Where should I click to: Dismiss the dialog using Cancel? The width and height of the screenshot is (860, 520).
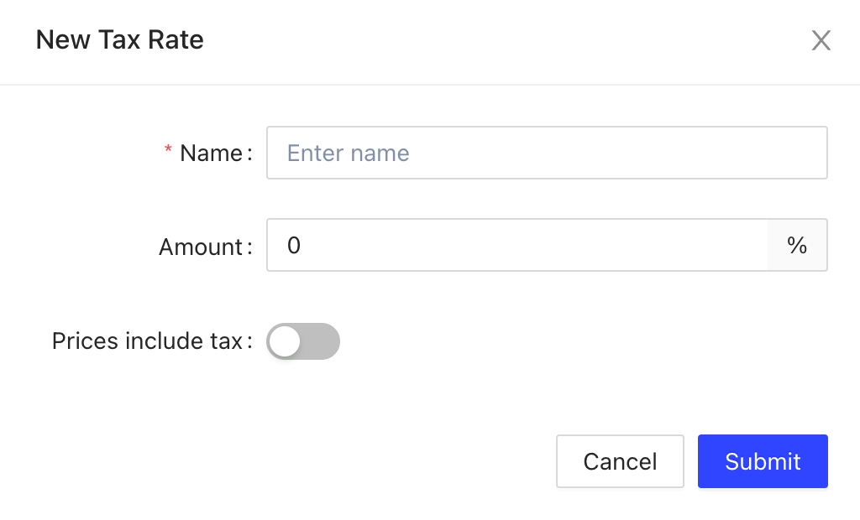click(x=620, y=461)
